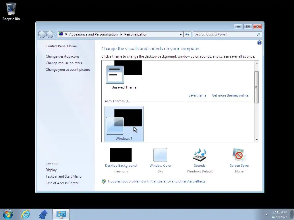Open the Windows Start menu orb
This screenshot has height=220, width=294.
pos(8,214)
